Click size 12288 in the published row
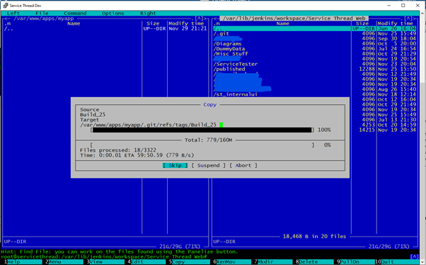This screenshot has width=426, height=265. (x=367, y=69)
